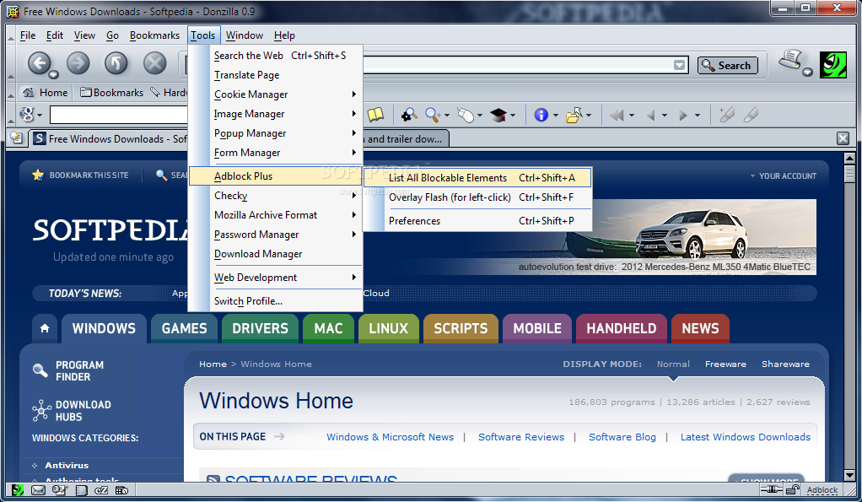
Task: Click the right arrow in Google toolbar
Action: pyautogui.click(x=683, y=115)
